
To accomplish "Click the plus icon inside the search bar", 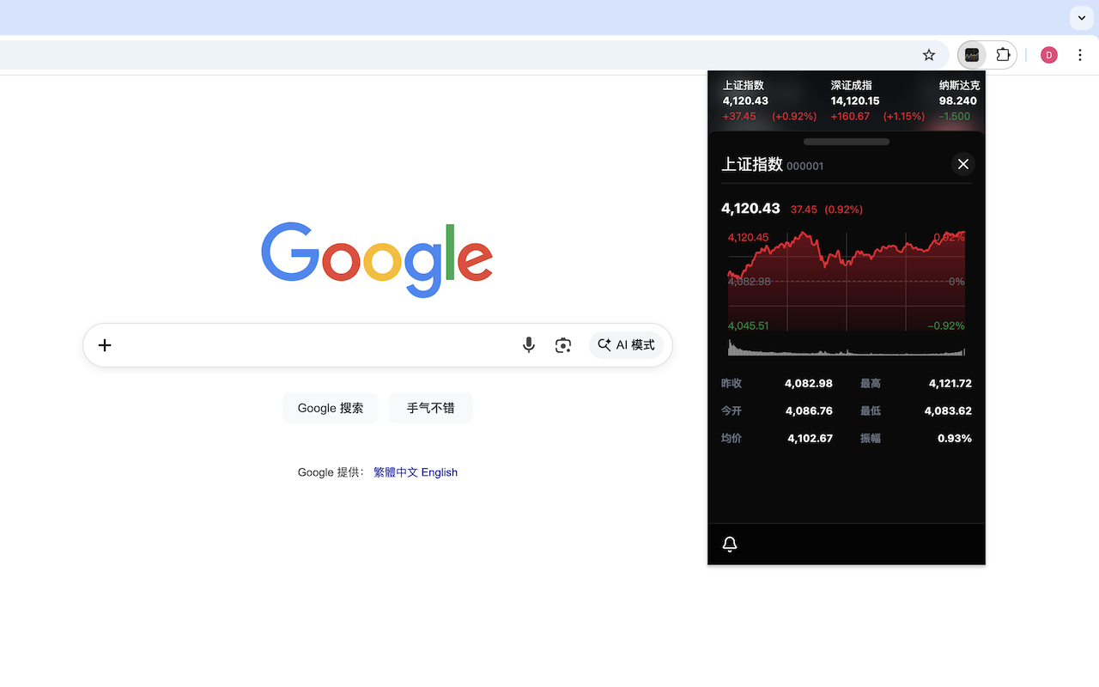I will point(104,344).
